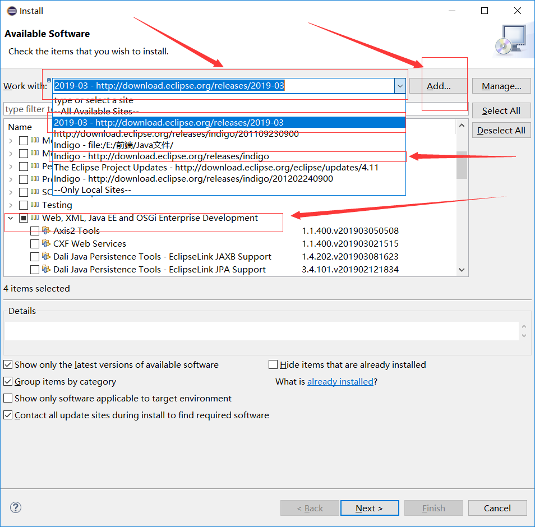Check Dali EclipseLink JPA Support checkbox
Screen dimensions: 535x527
click(35, 270)
